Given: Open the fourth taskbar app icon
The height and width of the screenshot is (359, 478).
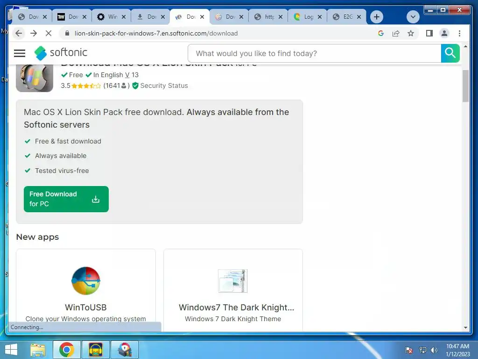Looking at the screenshot, I should pos(124,350).
